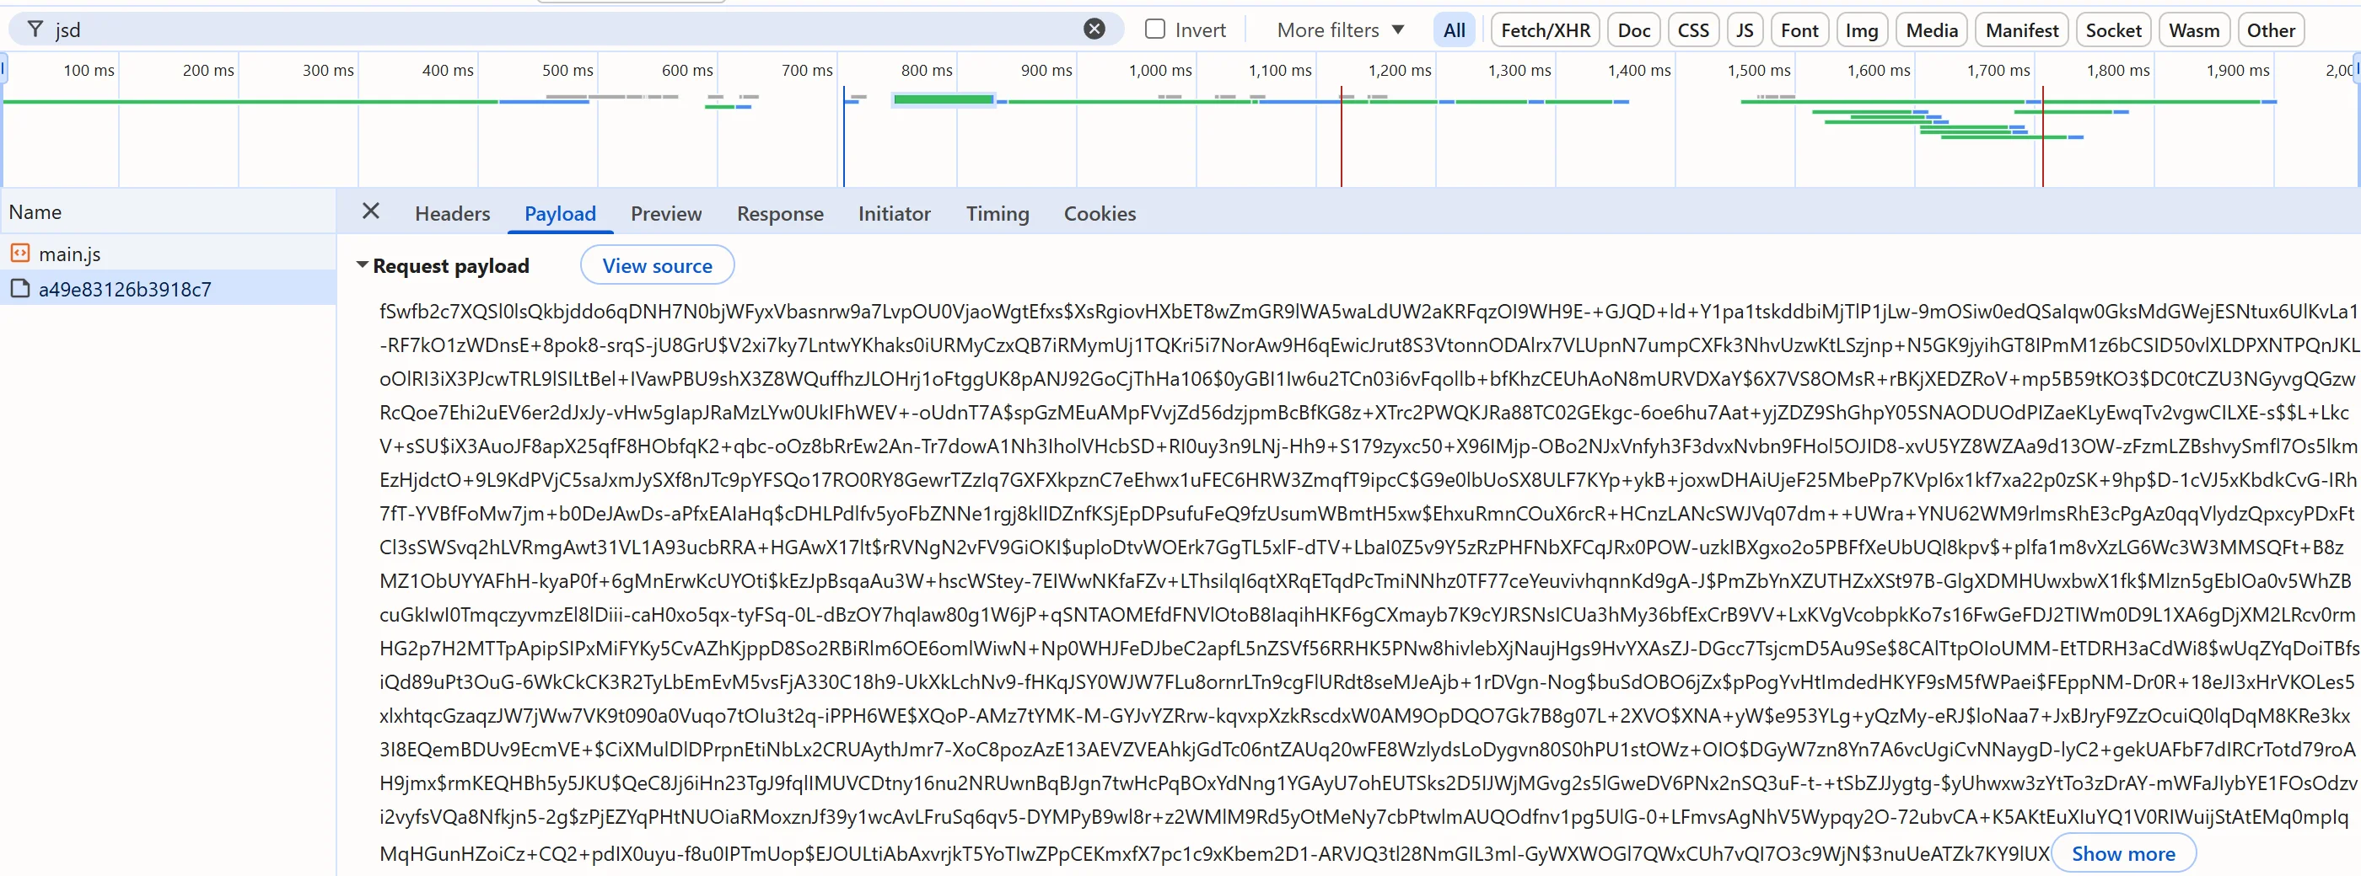Filter by Manifest requests
2361x876 pixels.
[x=2021, y=30]
